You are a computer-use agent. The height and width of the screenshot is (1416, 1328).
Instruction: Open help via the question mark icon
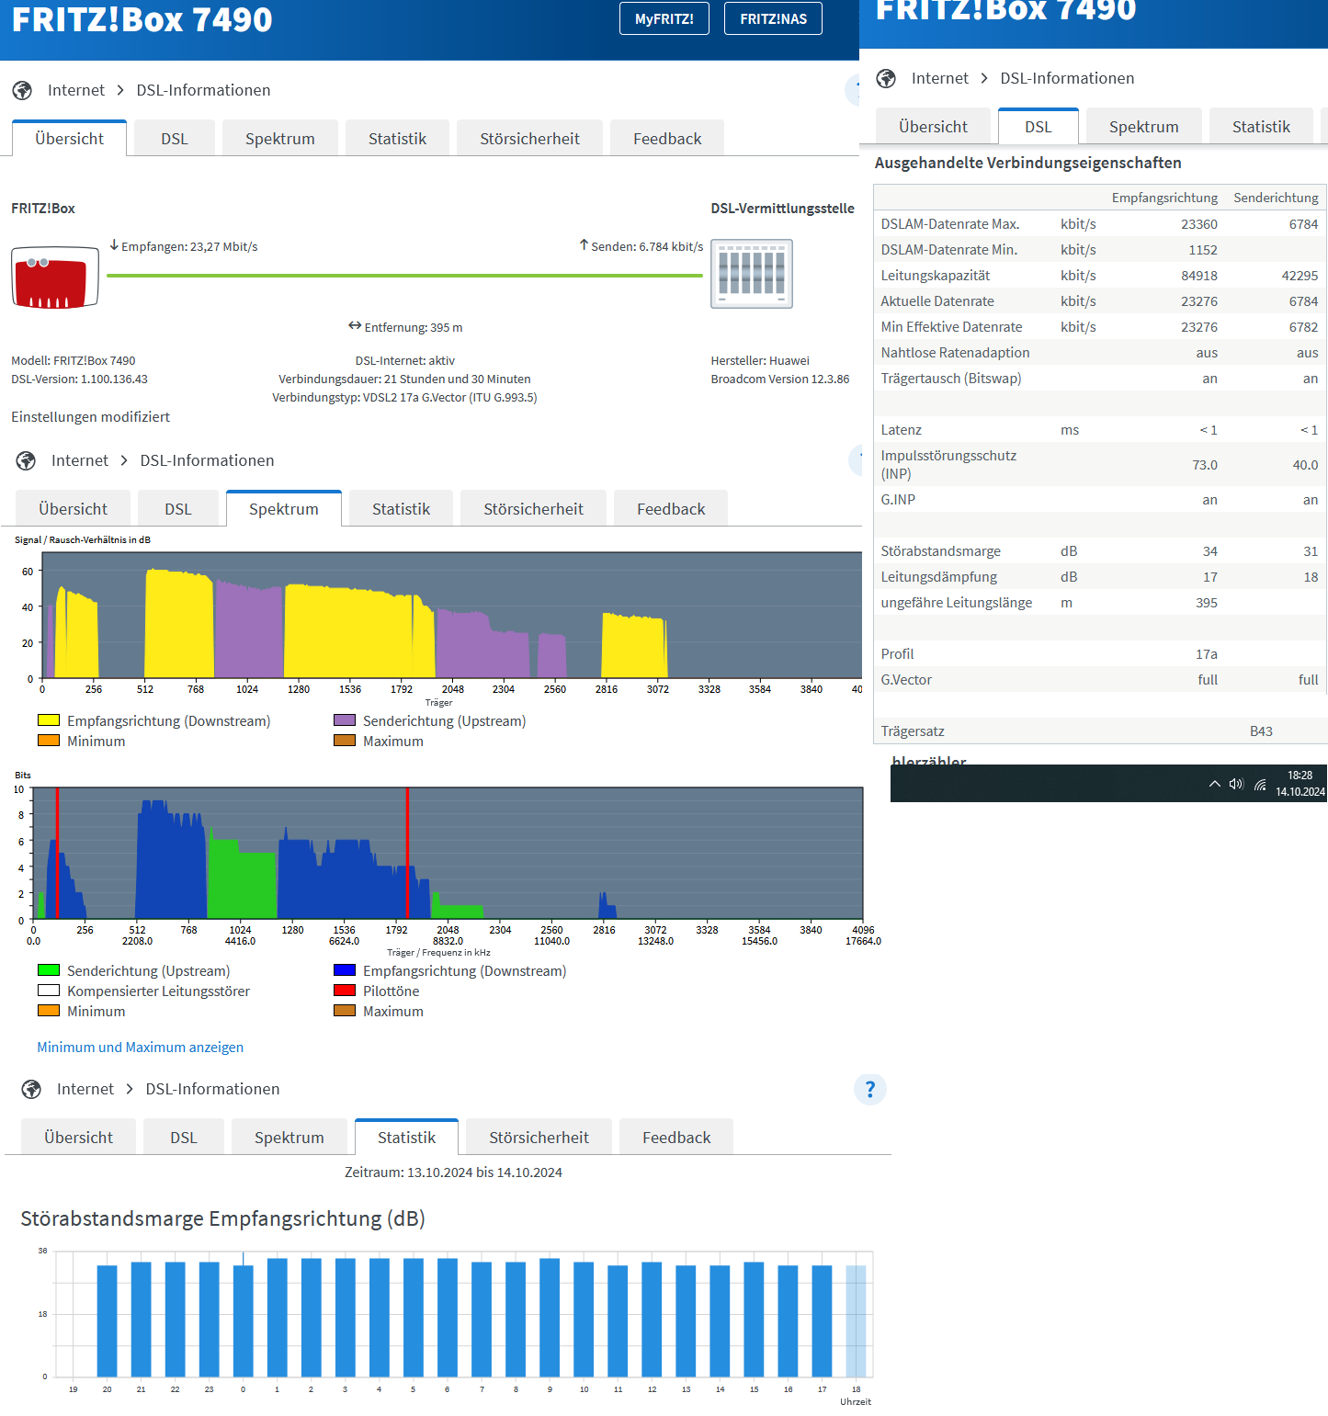(x=870, y=1089)
